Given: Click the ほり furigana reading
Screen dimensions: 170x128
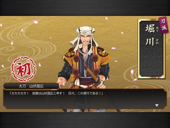Looking at the screenshot, I should coord(157,29).
